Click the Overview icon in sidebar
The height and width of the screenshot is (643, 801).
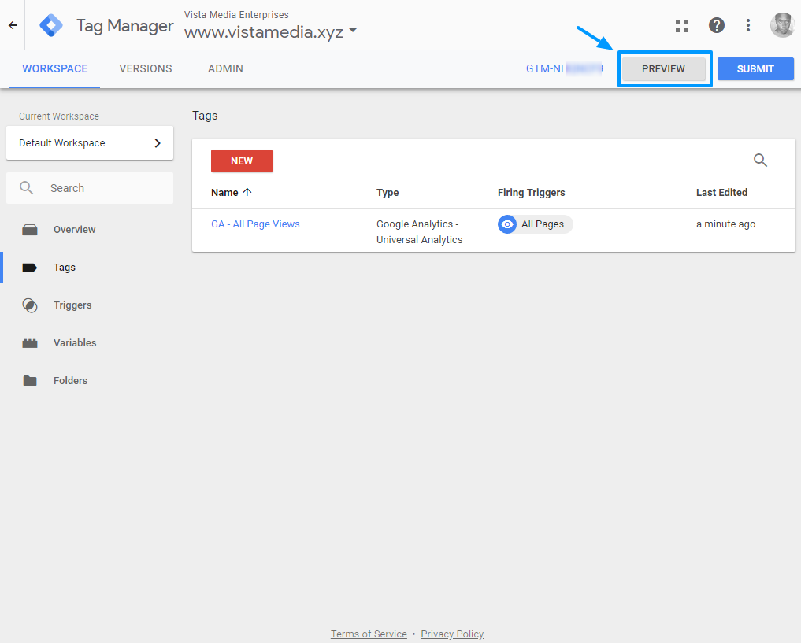[30, 230]
